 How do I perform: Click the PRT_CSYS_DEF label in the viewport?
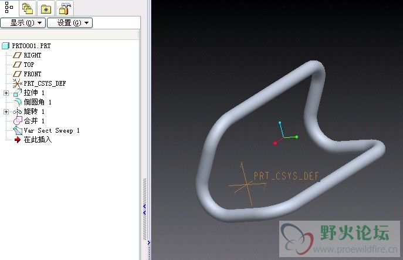(x=286, y=176)
